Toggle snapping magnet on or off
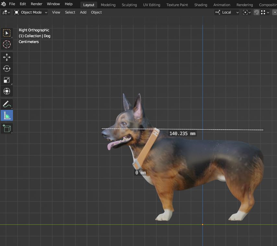The height and width of the screenshot is (246, 277). coord(256,12)
